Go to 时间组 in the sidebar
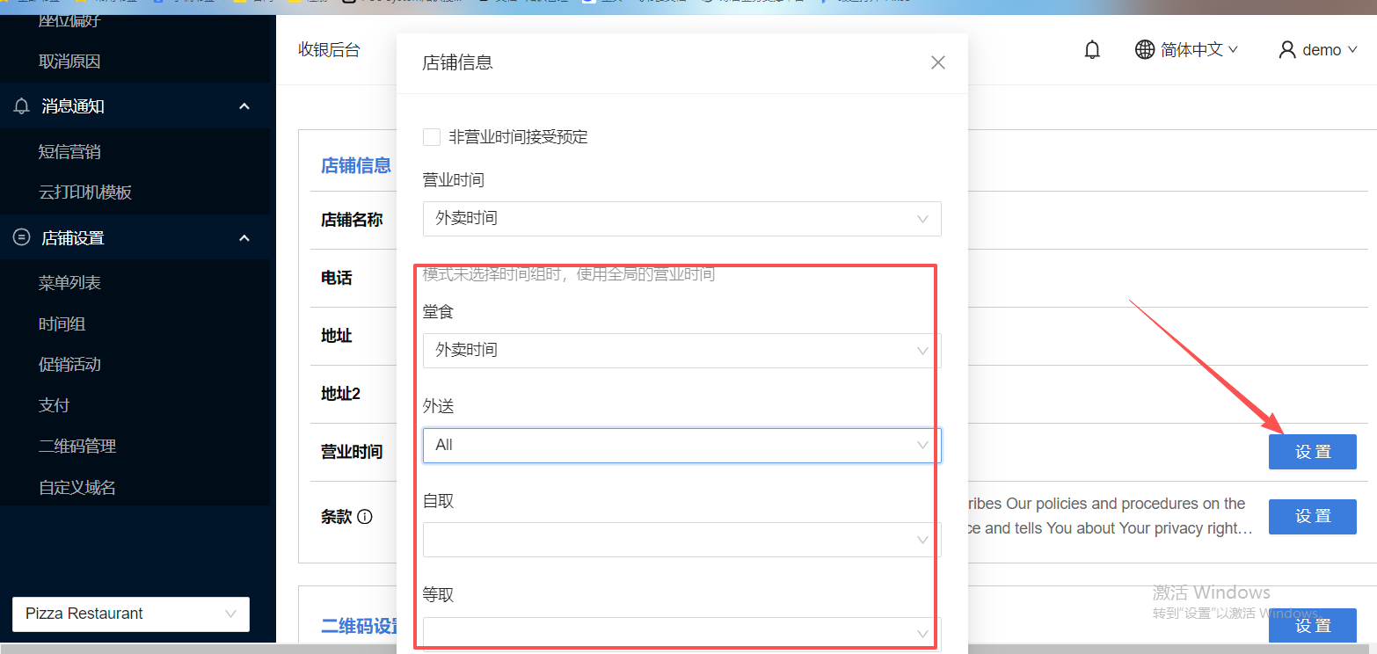The height and width of the screenshot is (654, 1377). click(62, 324)
